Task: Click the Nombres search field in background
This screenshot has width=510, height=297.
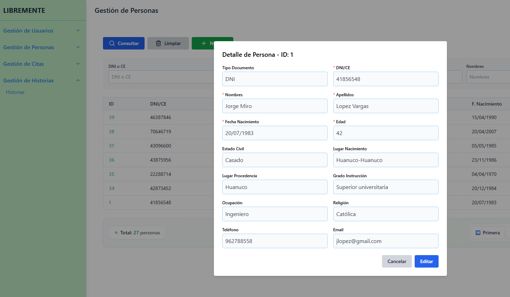Action: click(x=488, y=77)
